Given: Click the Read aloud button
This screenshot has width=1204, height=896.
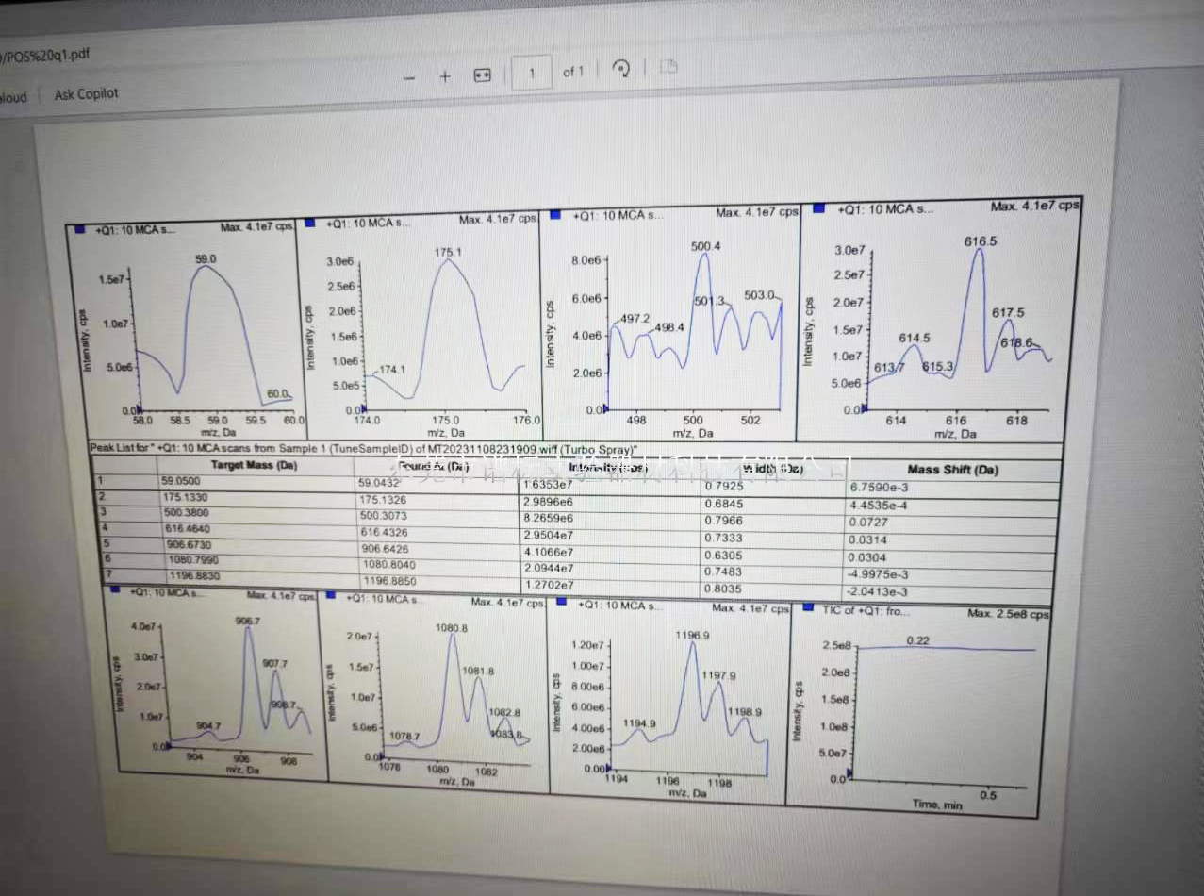Looking at the screenshot, I should [x=13, y=97].
